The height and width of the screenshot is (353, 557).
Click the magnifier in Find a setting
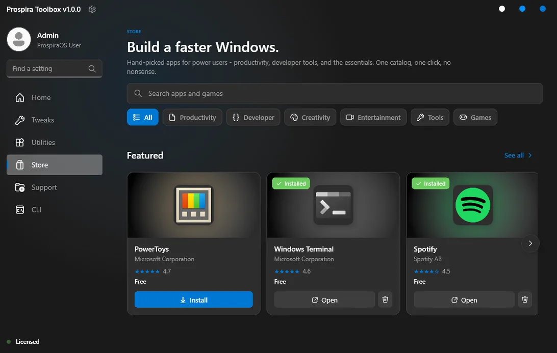(92, 69)
